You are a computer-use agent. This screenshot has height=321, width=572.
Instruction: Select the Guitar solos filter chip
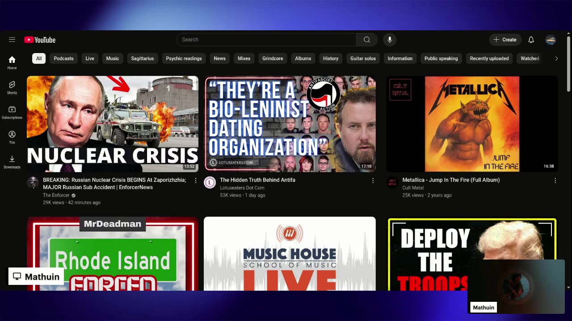[363, 58]
